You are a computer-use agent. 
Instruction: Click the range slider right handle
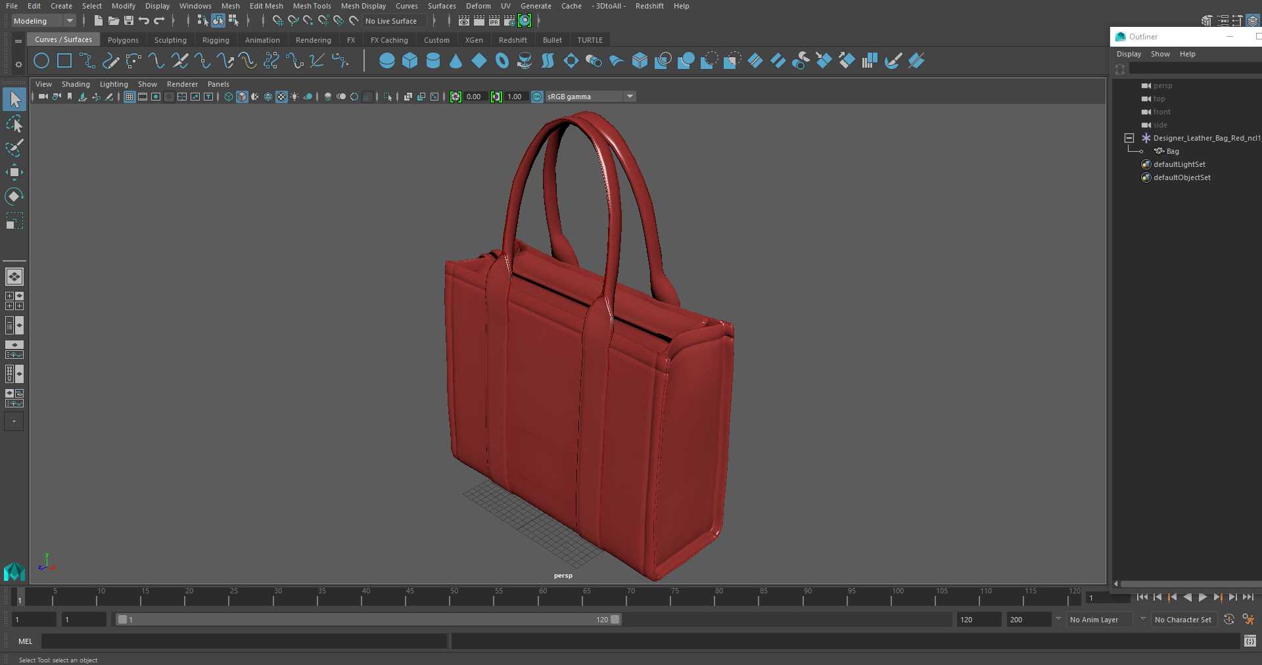[x=615, y=620]
